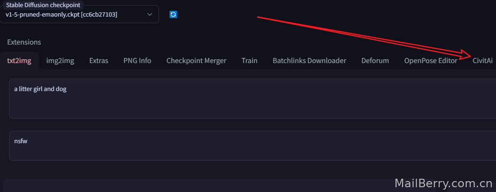Open the Deforum tab
Image resolution: width=496 pixels, height=192 pixels.
point(375,61)
